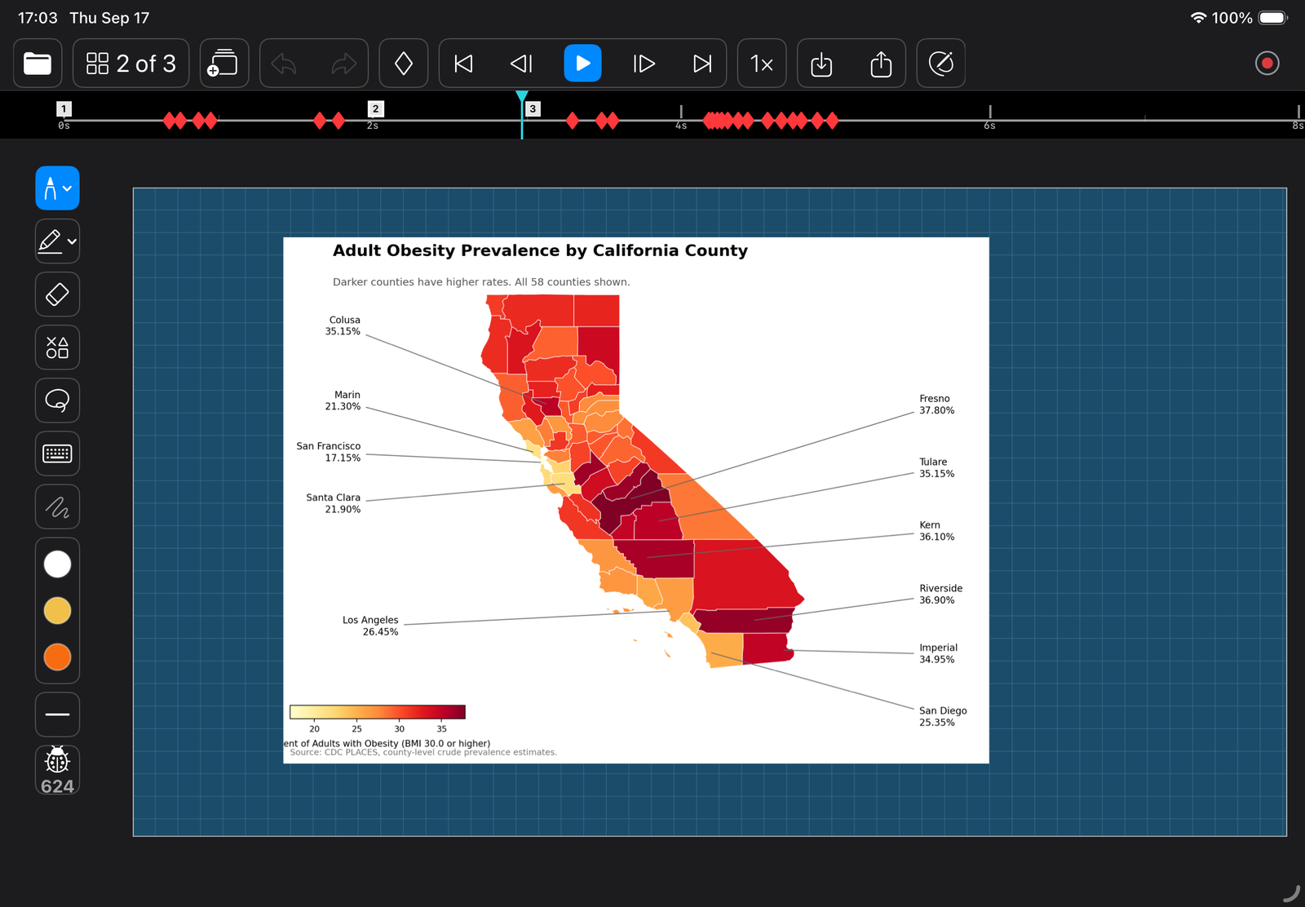
Task: Change the 1x playback speed
Action: 762,64
